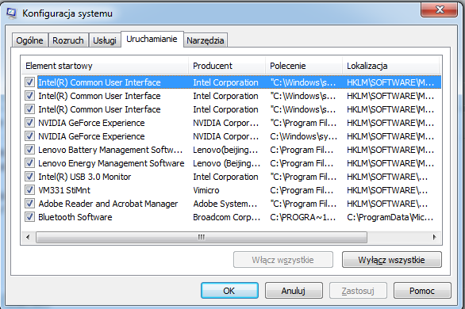Click the Adobe System... producer cell
This screenshot has height=309, width=465.
[x=225, y=204]
